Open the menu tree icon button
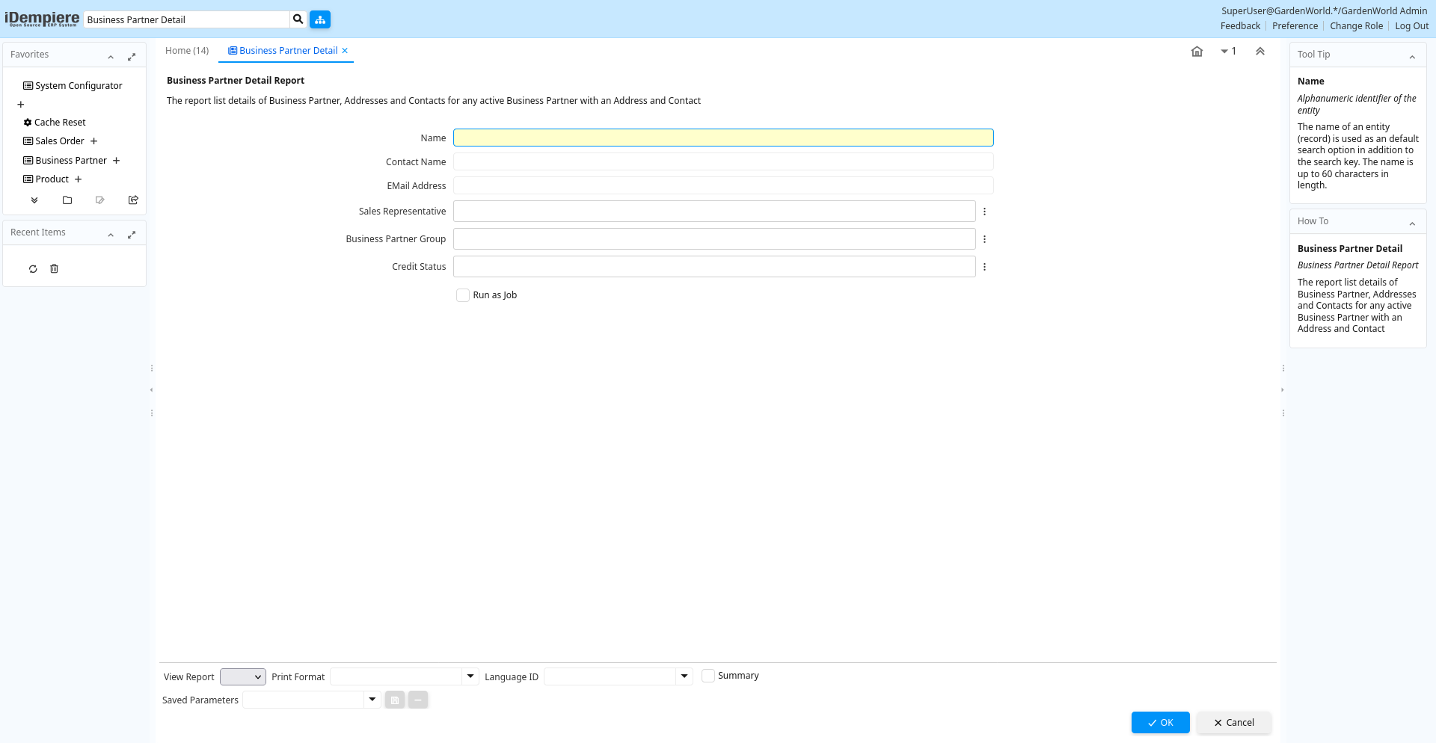The height and width of the screenshot is (743, 1436). 320,19
